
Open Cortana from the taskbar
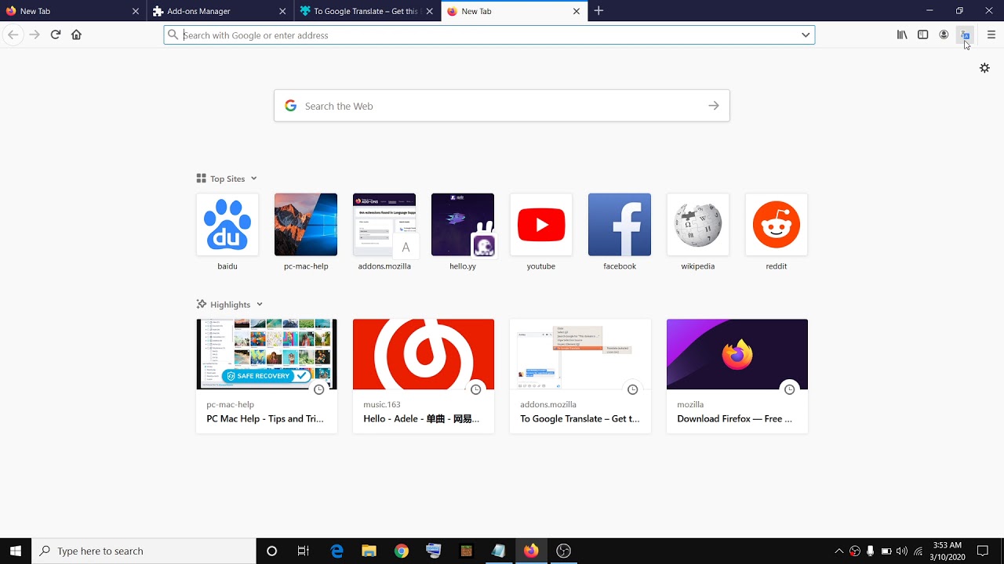tap(271, 551)
